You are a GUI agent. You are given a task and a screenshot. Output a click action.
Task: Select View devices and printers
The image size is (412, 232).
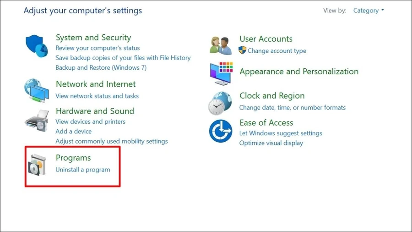coord(90,122)
